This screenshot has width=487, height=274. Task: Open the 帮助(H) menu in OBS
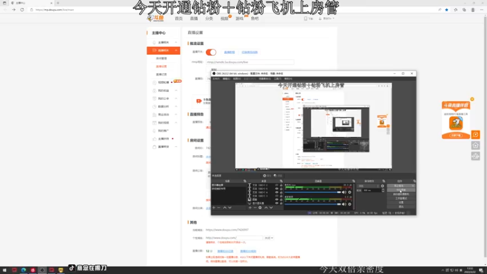click(x=288, y=79)
